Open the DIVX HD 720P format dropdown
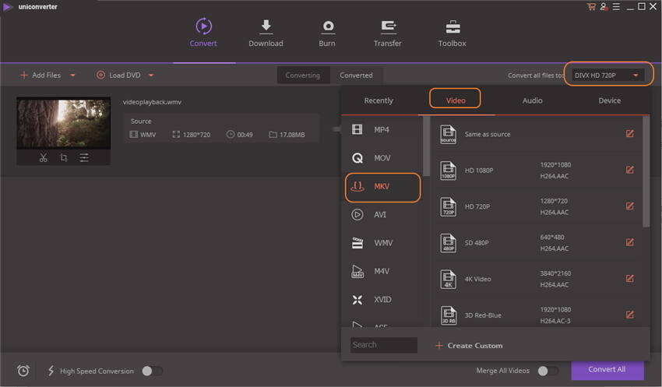The height and width of the screenshot is (387, 662). (608, 75)
